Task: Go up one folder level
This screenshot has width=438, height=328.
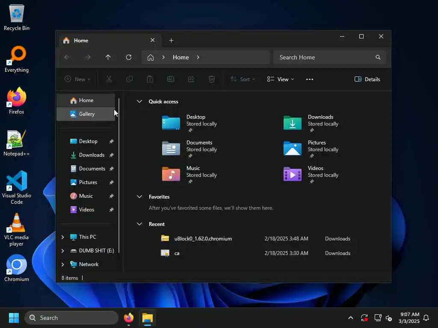Action: [x=108, y=57]
